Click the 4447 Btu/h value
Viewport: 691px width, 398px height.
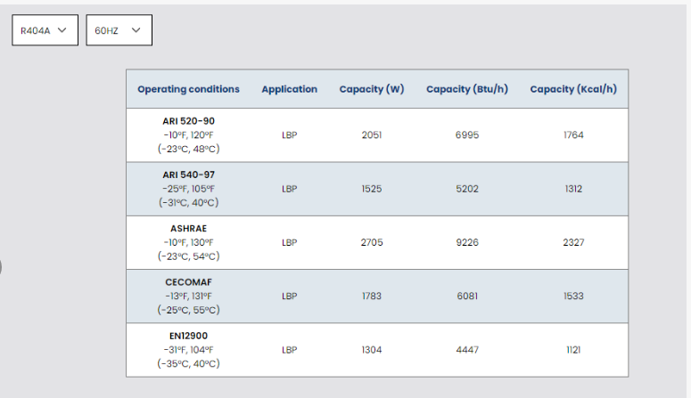pos(467,350)
